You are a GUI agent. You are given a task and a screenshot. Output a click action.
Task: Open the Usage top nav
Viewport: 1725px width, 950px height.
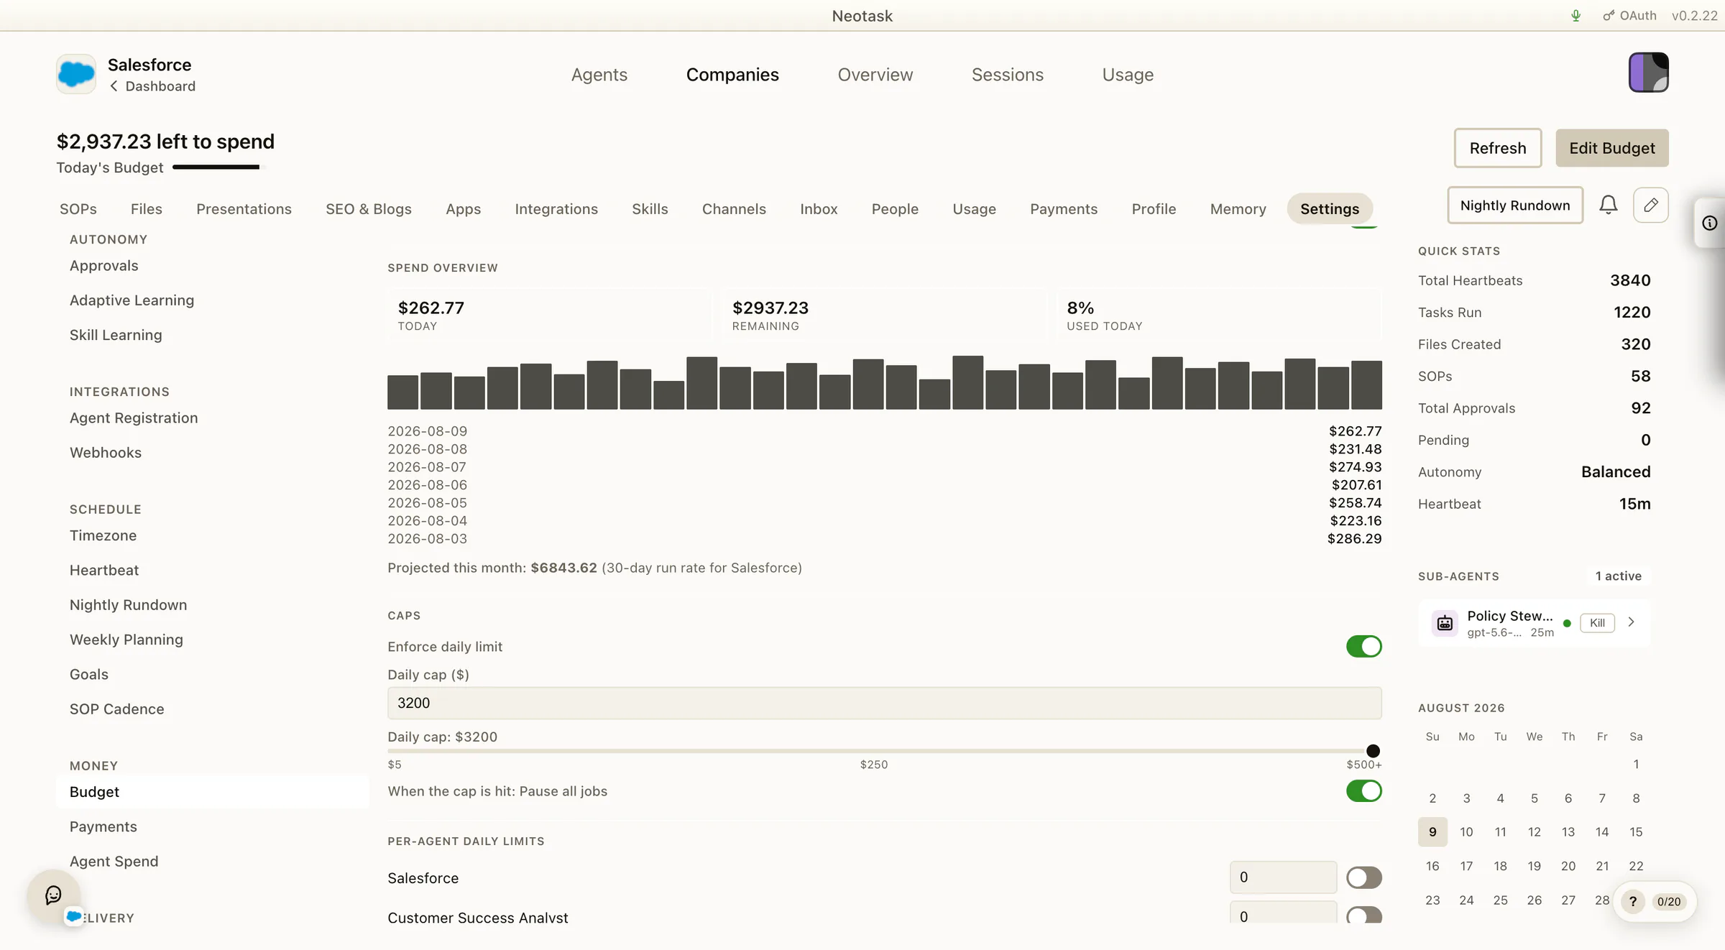click(x=1128, y=75)
